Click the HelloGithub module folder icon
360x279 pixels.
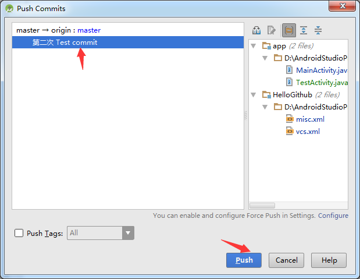[266, 94]
